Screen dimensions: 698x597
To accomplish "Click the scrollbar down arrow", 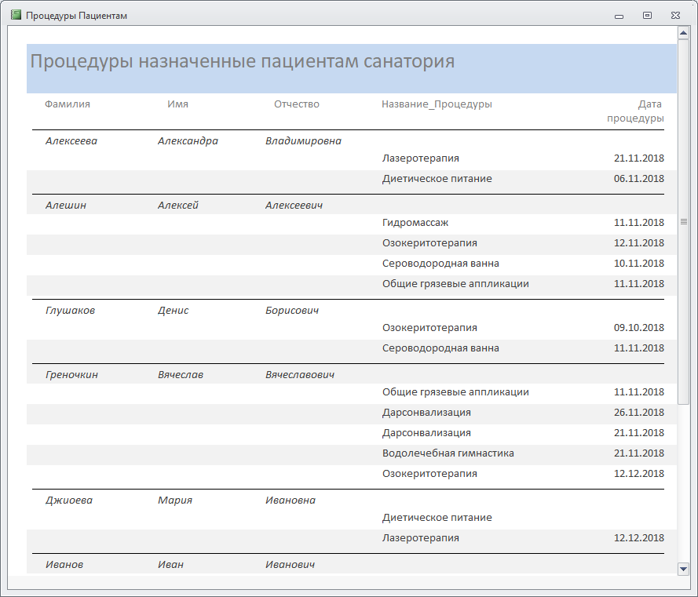I will click(x=683, y=569).
